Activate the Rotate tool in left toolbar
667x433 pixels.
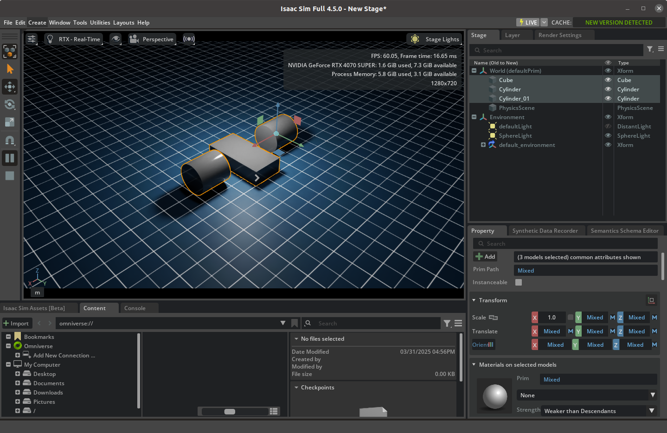click(10, 104)
